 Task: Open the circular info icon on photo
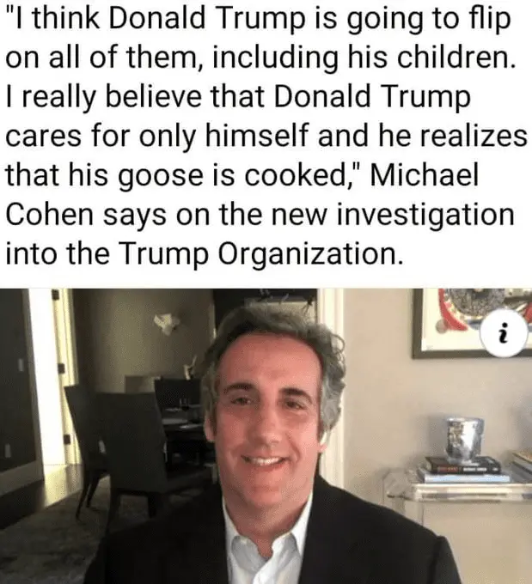(x=504, y=333)
